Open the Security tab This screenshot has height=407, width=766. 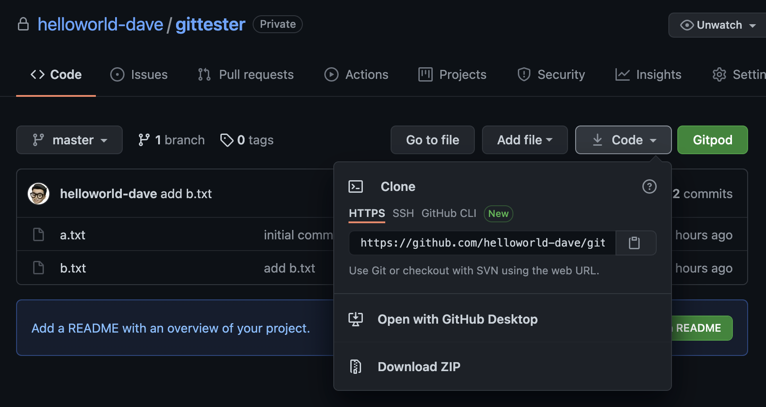[x=552, y=74]
